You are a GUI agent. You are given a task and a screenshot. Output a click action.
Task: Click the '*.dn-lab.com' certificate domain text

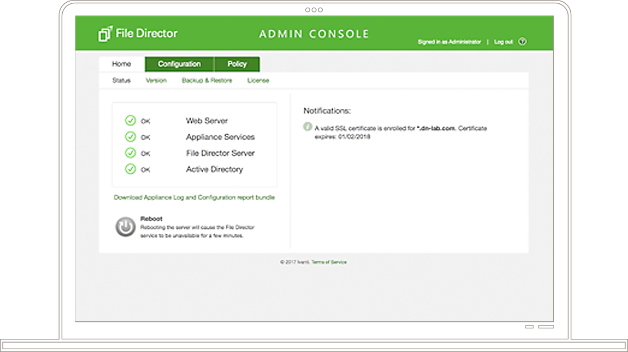coord(436,128)
